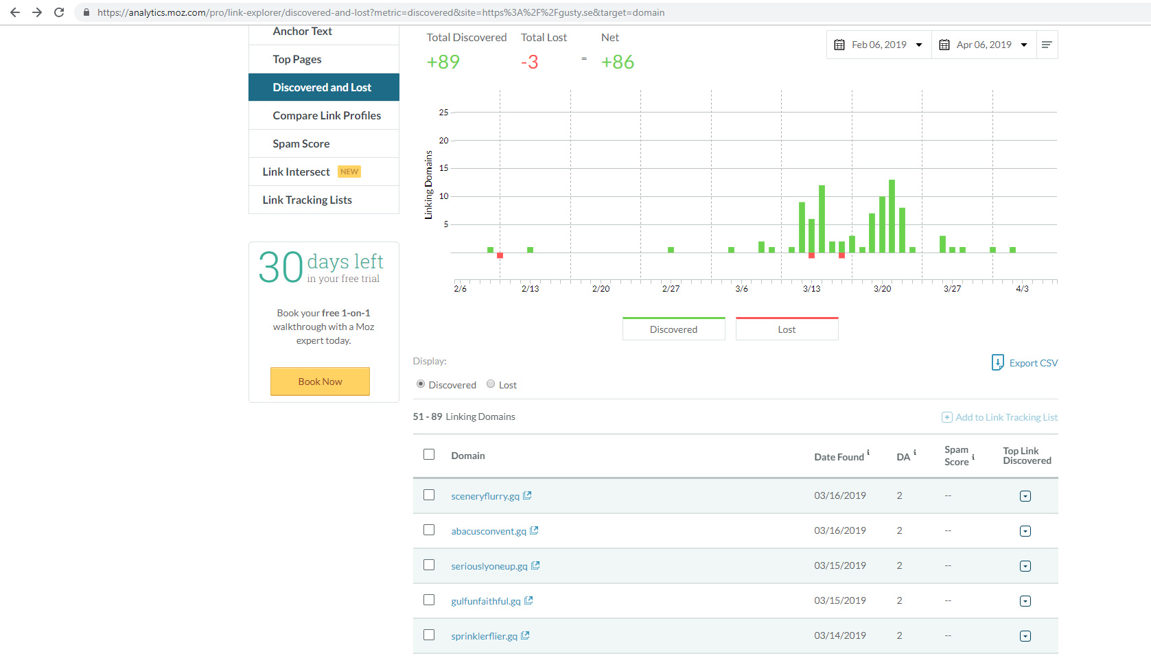Open external link icon beside abacusconvent.gq

(x=534, y=530)
